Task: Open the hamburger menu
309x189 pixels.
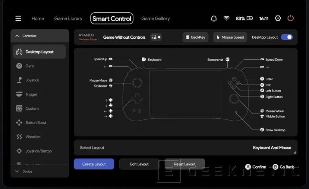Action: click(x=18, y=19)
